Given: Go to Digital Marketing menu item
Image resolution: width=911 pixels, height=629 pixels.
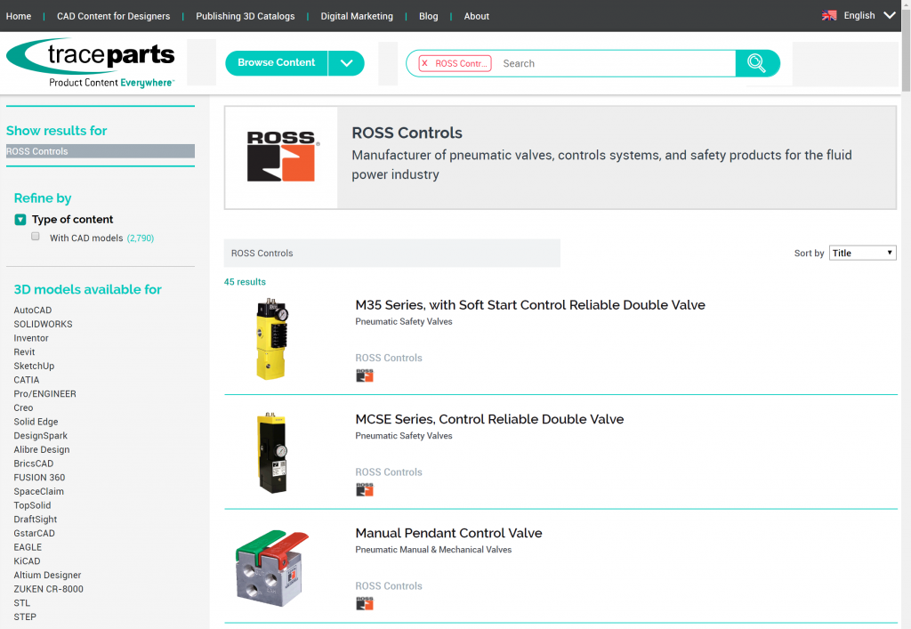Looking at the screenshot, I should pos(357,16).
